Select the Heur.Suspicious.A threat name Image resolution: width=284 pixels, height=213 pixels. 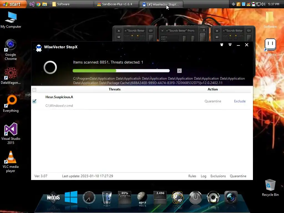pos(59,97)
